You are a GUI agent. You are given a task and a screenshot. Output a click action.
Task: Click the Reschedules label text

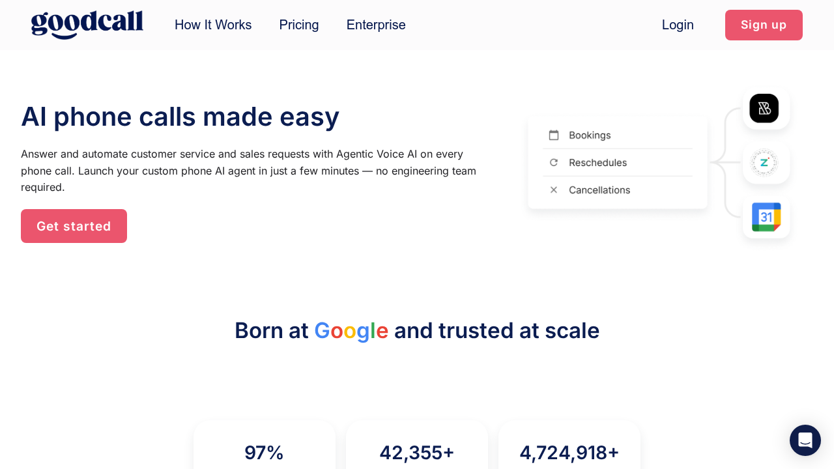[x=597, y=162]
